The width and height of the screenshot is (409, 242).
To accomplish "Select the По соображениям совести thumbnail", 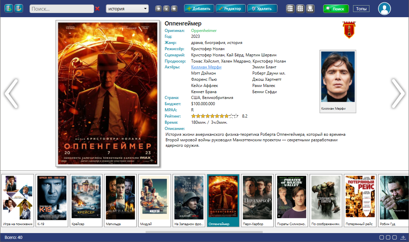I will 326,200.
